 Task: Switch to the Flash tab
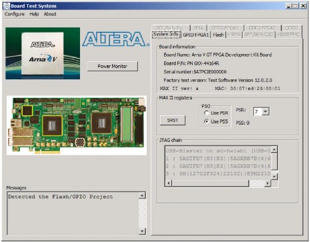[x=218, y=35]
